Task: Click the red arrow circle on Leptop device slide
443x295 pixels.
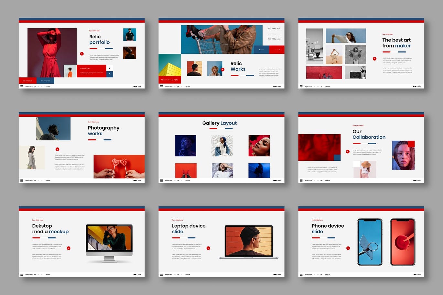Action: [x=208, y=248]
